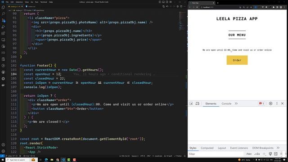This screenshot has height=162, width=288.
Task: Select the Computed tab
Action: pyautogui.click(x=207, y=148)
